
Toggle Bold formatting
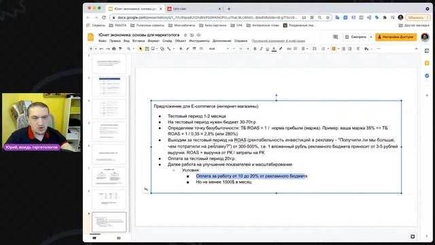coord(255,49)
